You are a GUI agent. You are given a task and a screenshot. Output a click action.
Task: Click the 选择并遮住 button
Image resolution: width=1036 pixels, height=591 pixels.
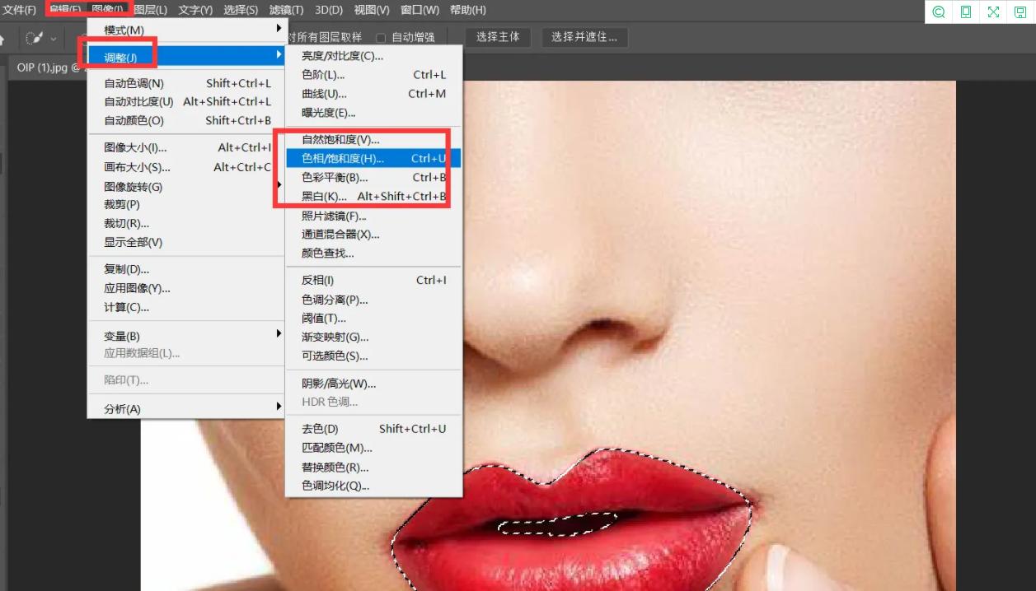(x=584, y=37)
